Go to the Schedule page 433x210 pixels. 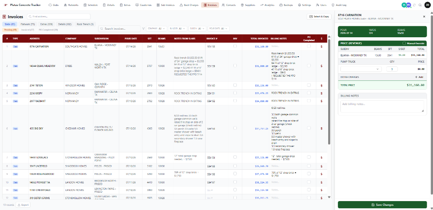tap(90, 5)
